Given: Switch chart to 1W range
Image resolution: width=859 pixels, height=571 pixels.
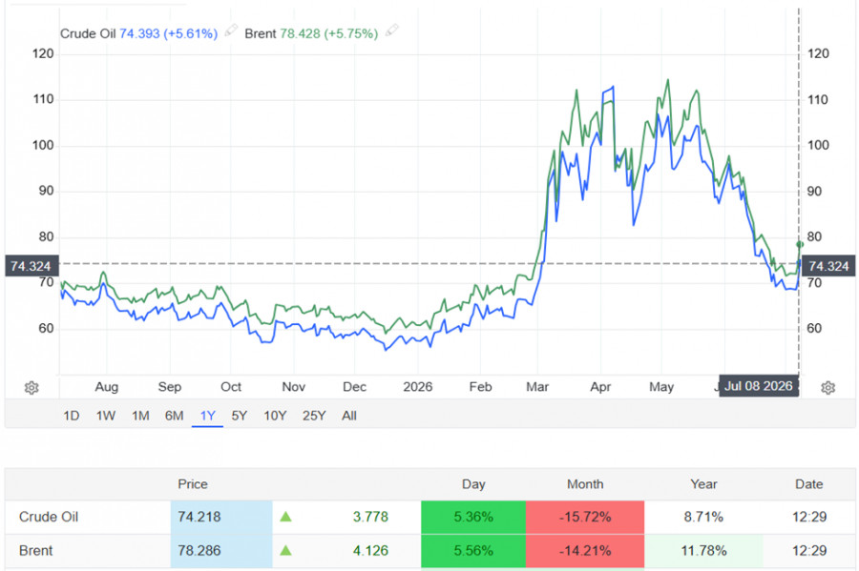Looking at the screenshot, I should coord(106,416).
